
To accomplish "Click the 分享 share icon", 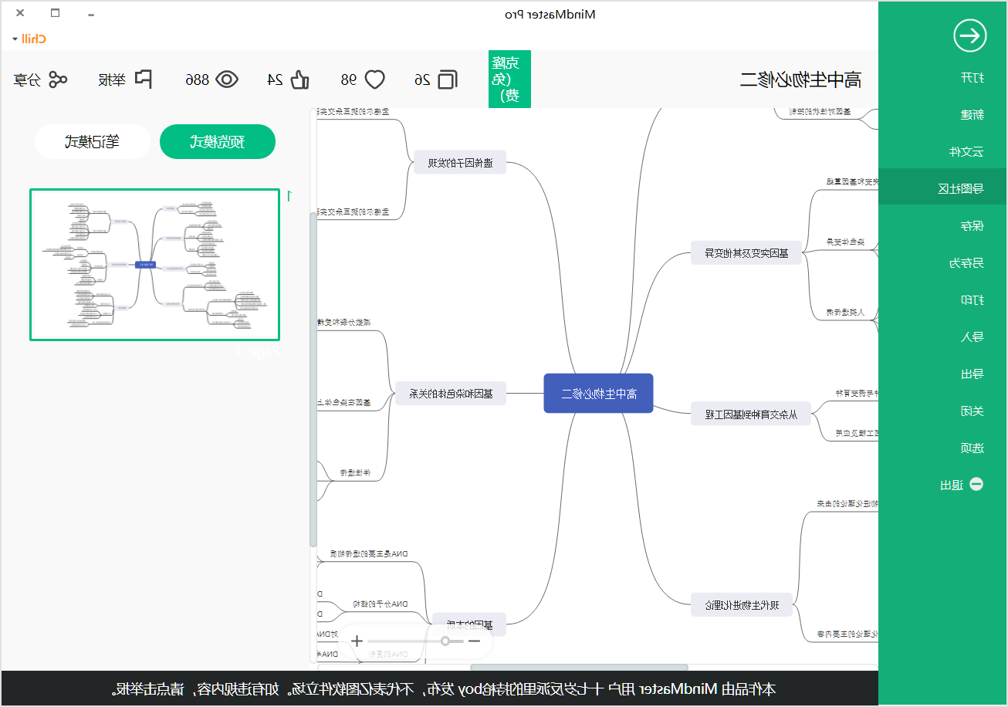I will click(x=58, y=79).
